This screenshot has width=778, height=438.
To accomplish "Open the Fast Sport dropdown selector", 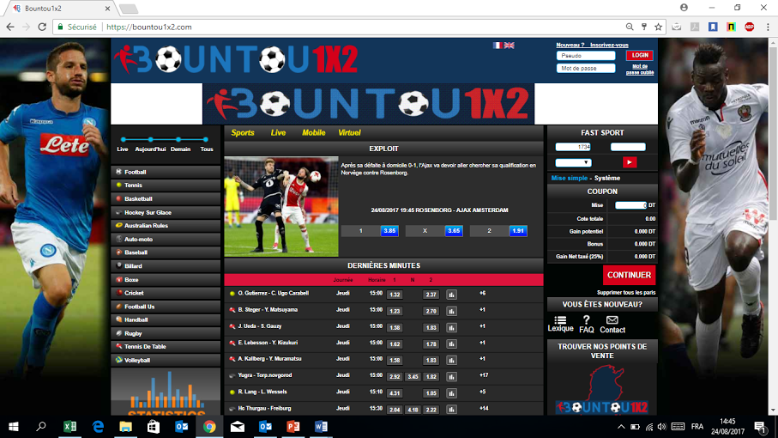I will [573, 162].
